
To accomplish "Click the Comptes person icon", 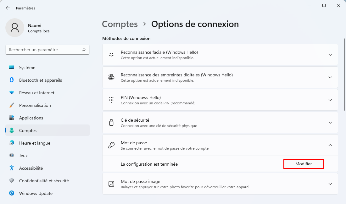I will [x=12, y=130].
